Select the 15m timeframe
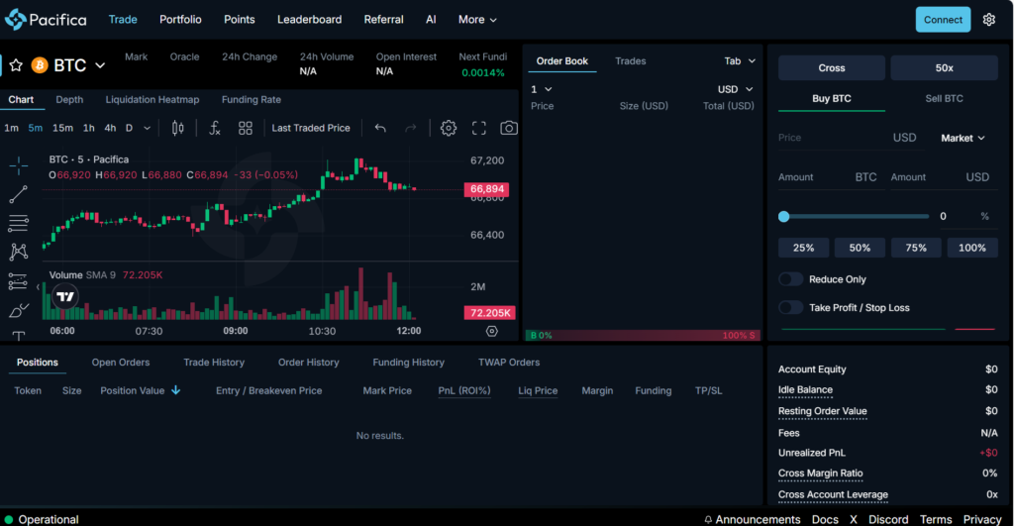 point(62,128)
